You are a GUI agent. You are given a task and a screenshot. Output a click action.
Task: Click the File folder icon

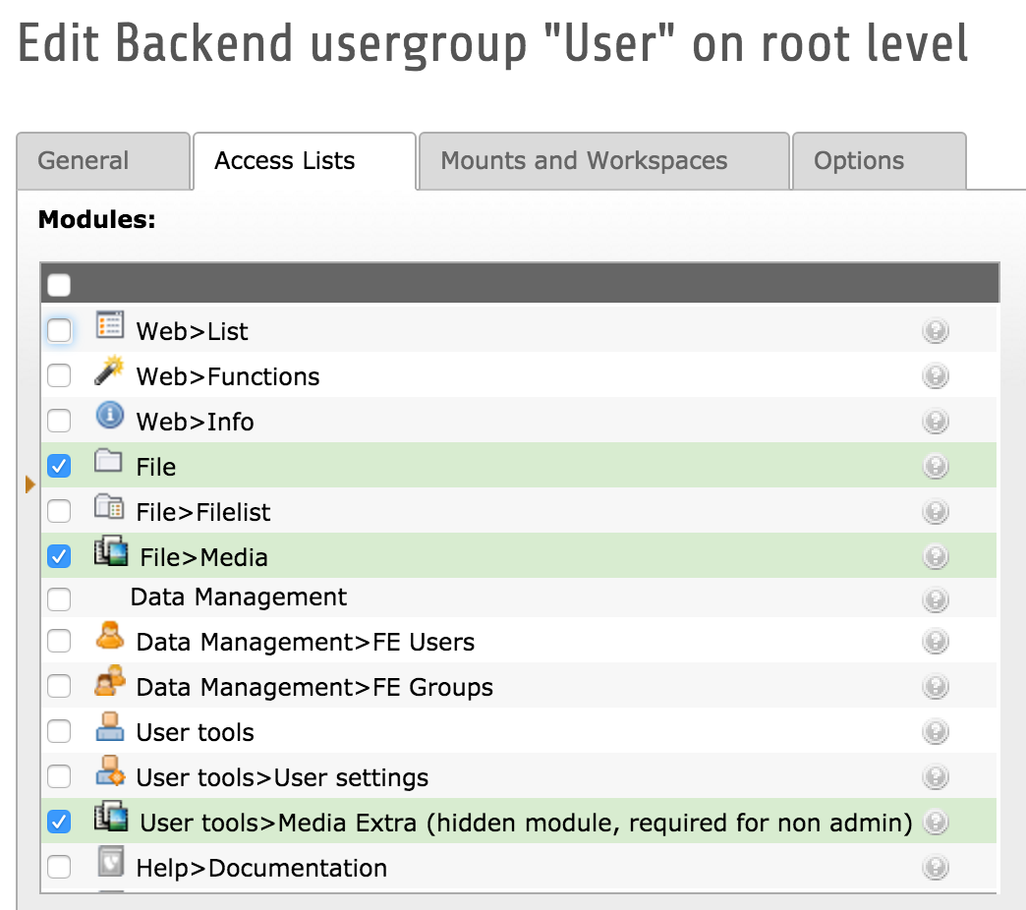[x=109, y=462]
